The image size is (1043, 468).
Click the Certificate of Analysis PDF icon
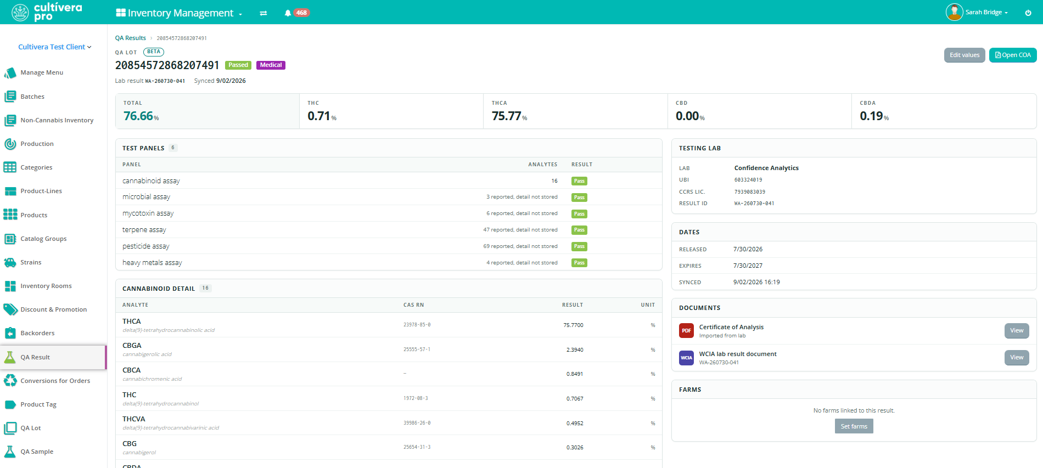[x=686, y=330]
